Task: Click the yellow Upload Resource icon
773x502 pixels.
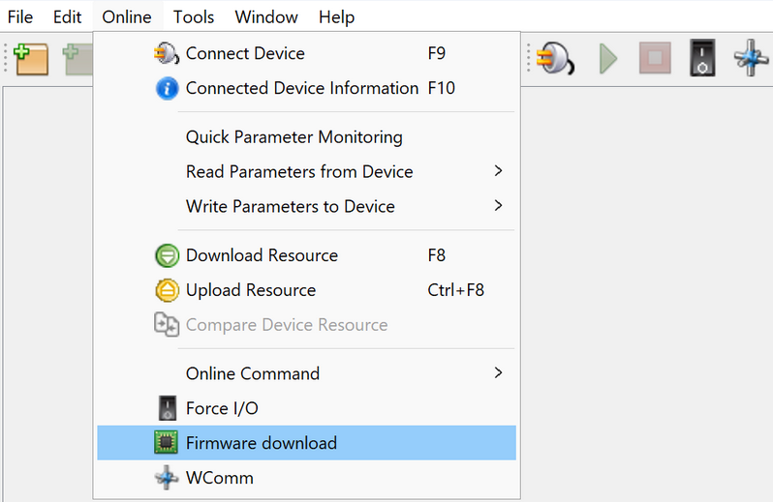Action: tap(167, 290)
